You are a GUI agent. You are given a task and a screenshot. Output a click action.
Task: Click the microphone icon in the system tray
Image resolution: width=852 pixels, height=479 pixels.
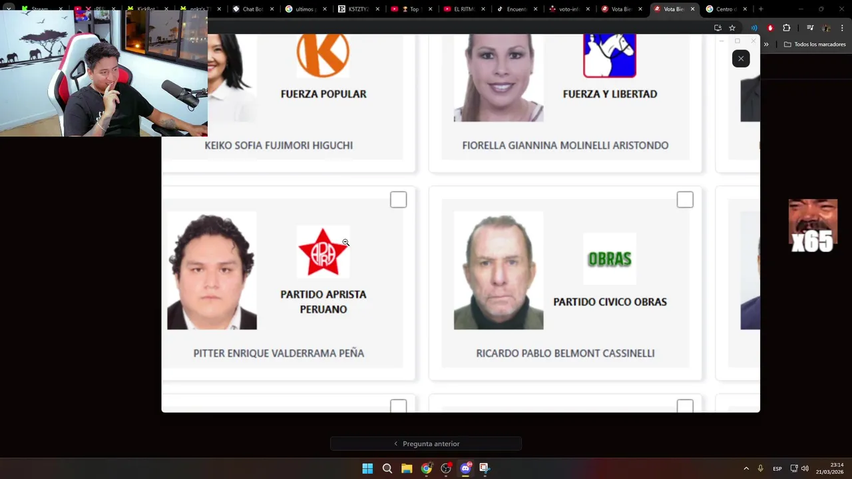pos(760,469)
